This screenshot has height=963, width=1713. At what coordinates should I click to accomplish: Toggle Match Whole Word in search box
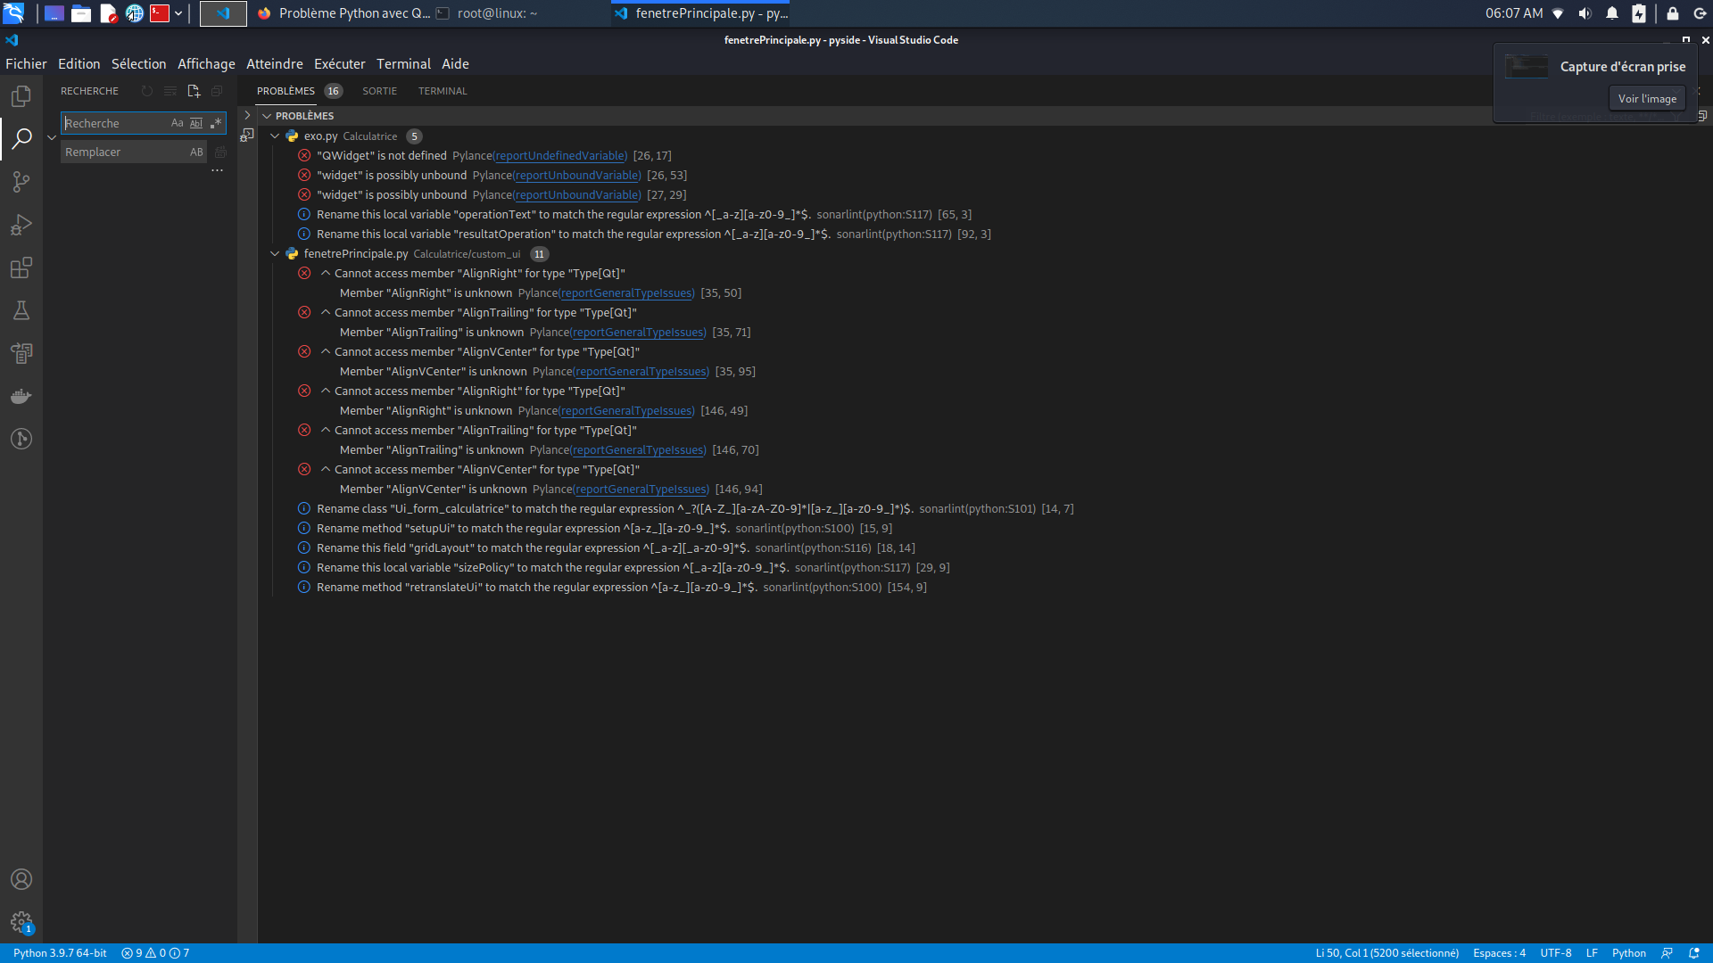196,123
